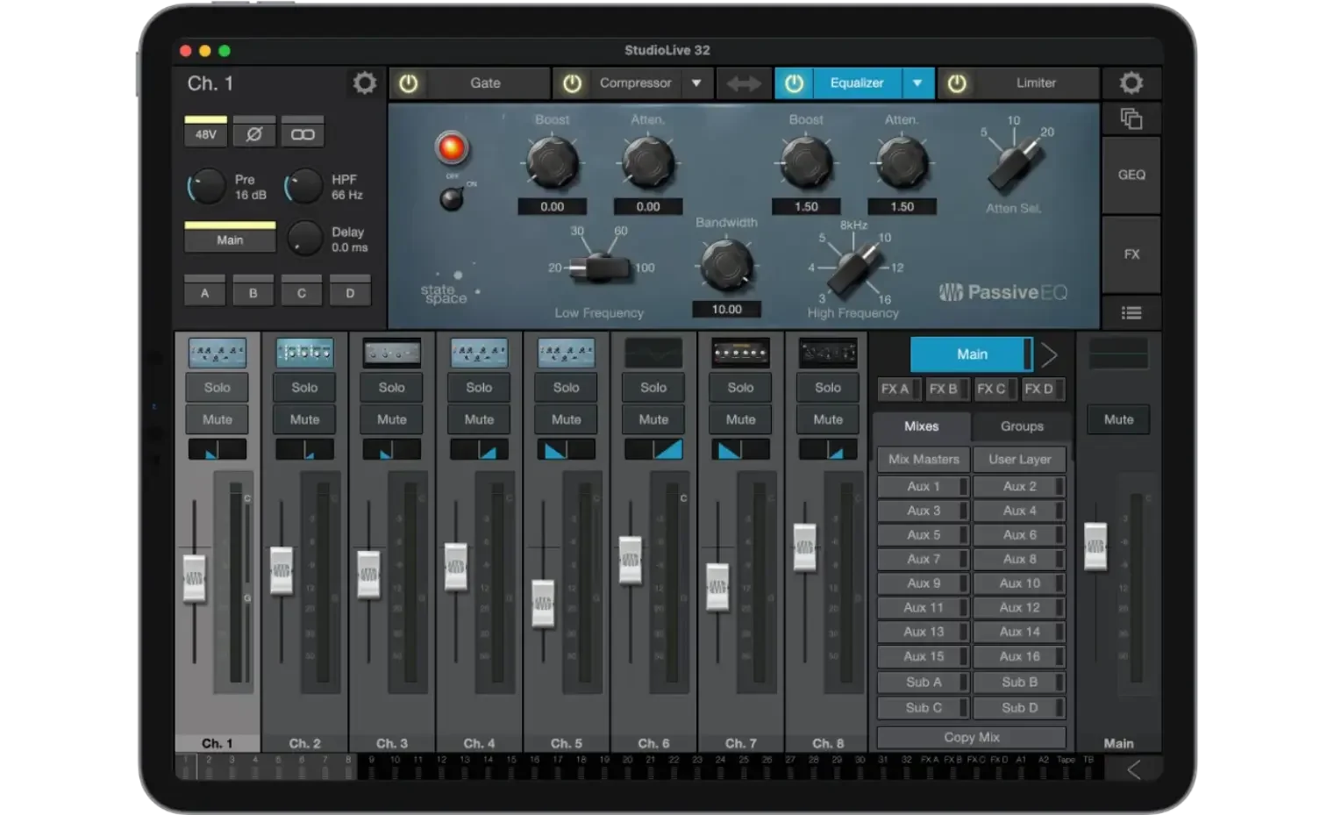Viewport: 1334px width, 815px height.
Task: Click the low Boost value field 0.00
Action: [x=552, y=207]
